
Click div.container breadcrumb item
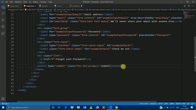[79, 9]
